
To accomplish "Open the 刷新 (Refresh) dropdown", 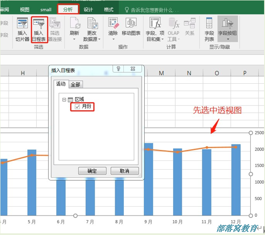I will tap(74, 39).
